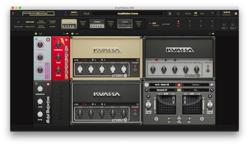
Task: Select snapshot slot B in the top bar
Action: 190,22
